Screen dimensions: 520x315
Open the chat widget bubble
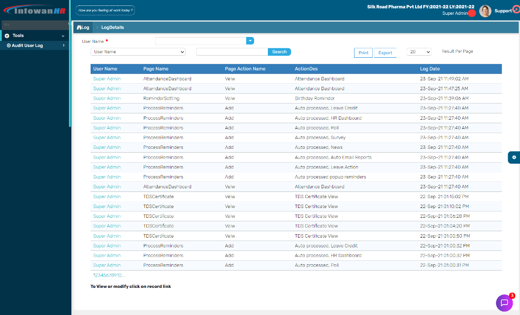click(x=504, y=303)
